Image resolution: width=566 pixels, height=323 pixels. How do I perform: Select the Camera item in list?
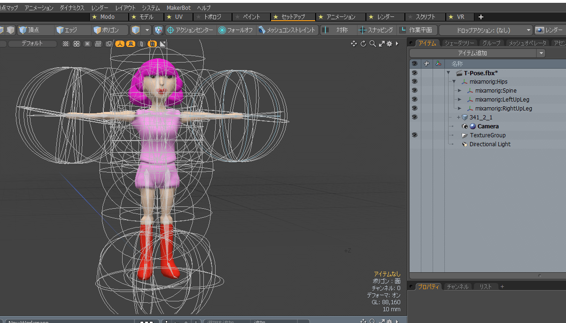488,126
